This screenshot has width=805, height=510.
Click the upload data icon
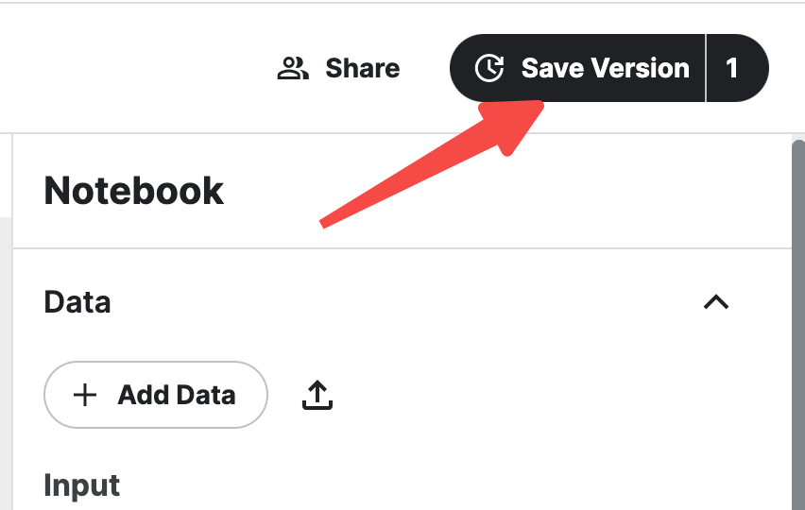[317, 396]
